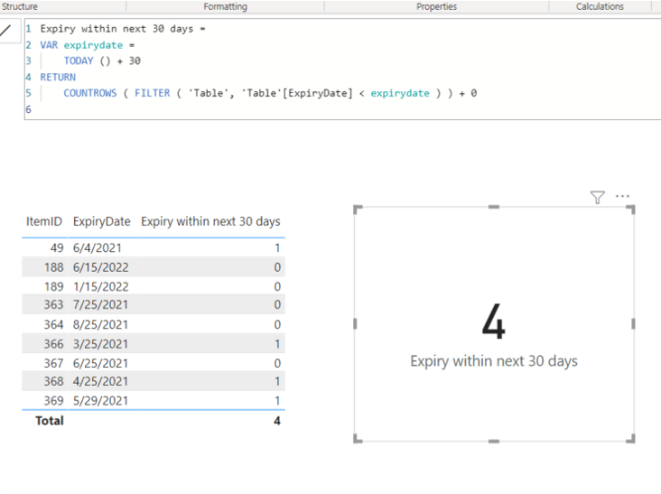
Task: Select the 3/25/2021 expiry date cell
Action: [100, 344]
